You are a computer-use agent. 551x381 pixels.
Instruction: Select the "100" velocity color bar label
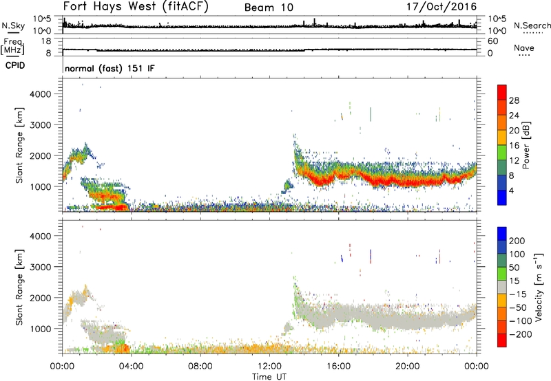517,254
